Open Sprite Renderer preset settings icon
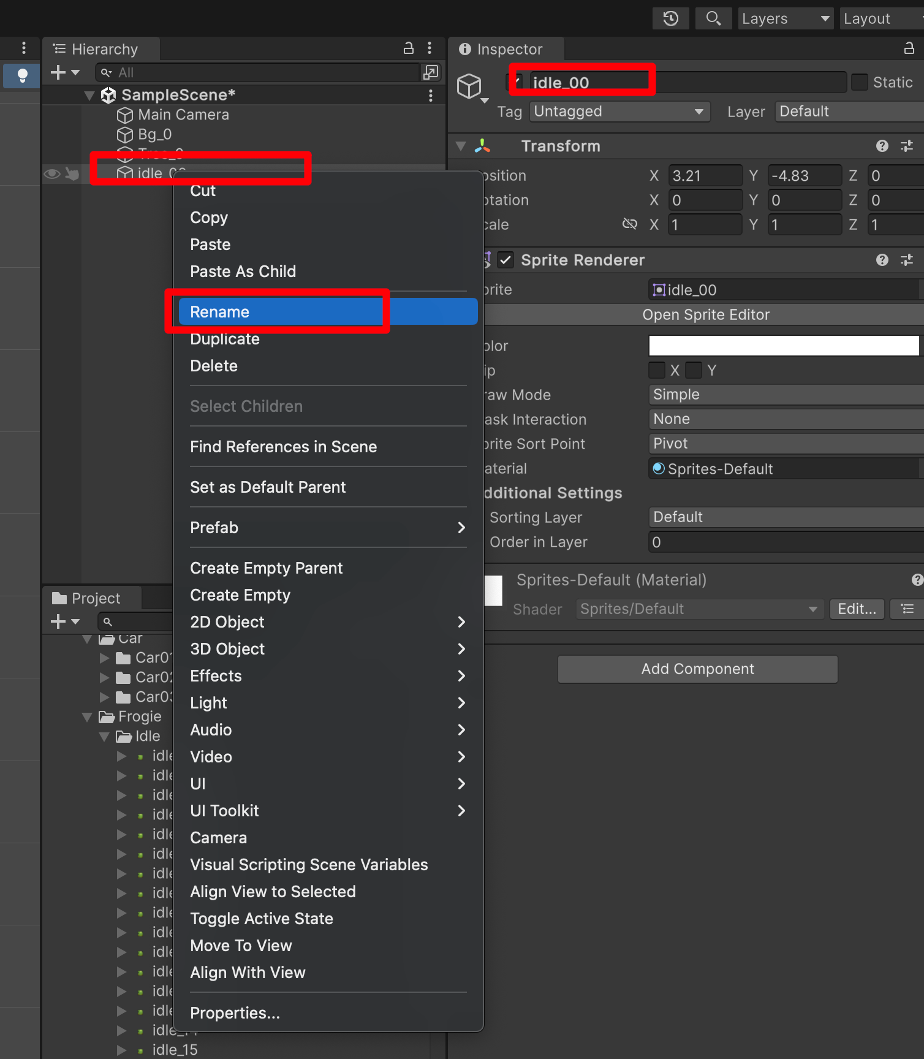 pyautogui.click(x=907, y=260)
